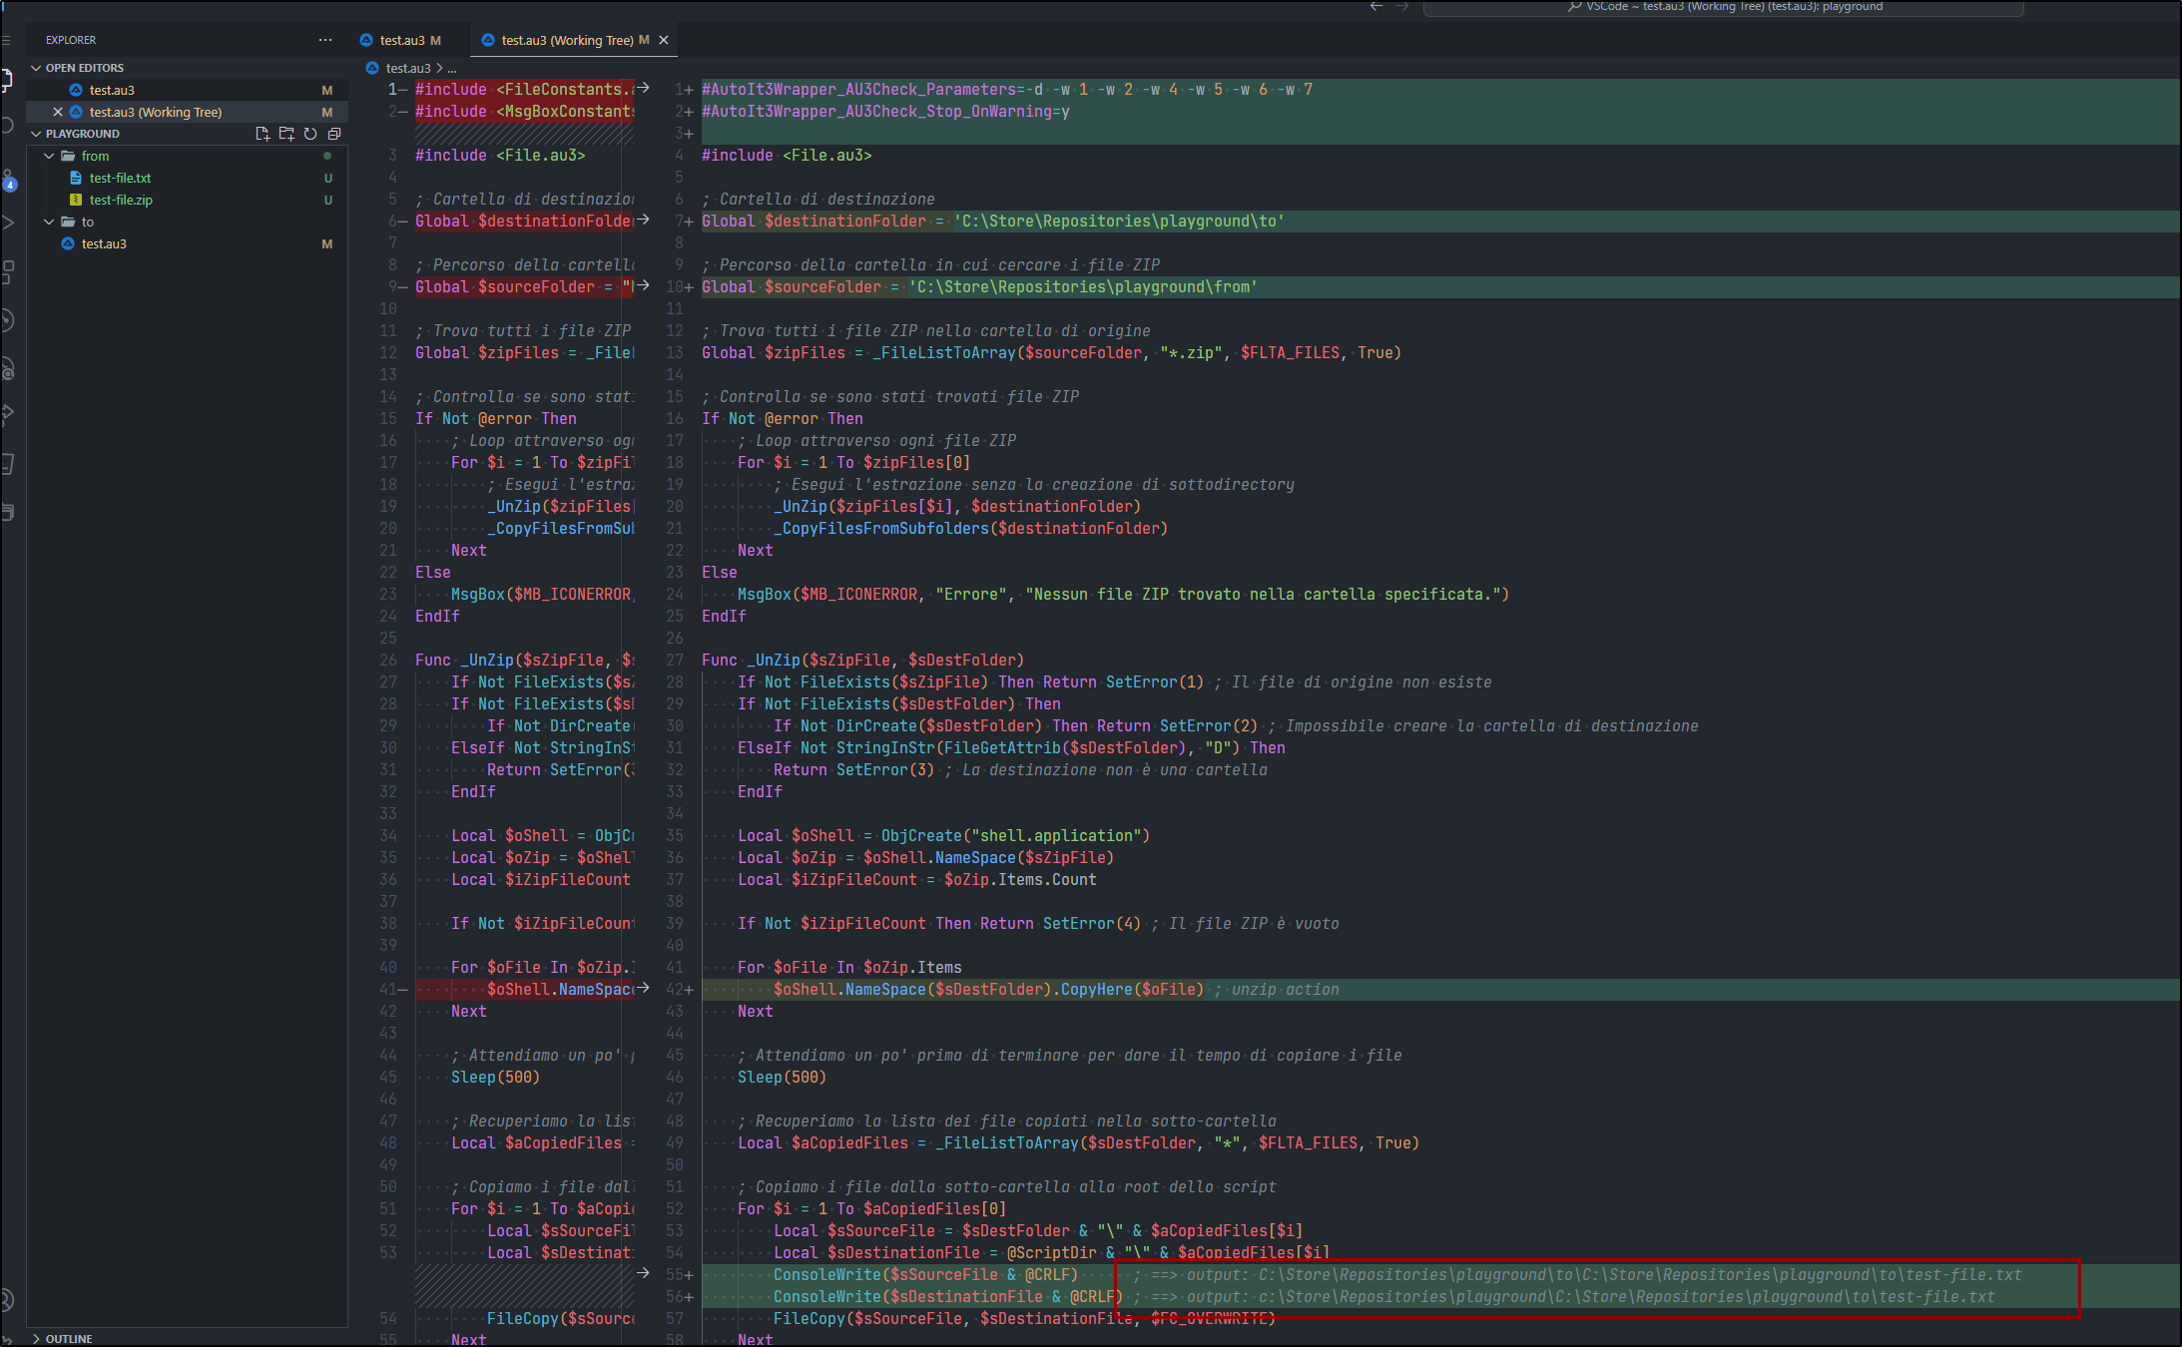
Task: Click Sleep(500) in the modified pane
Action: click(x=782, y=1077)
